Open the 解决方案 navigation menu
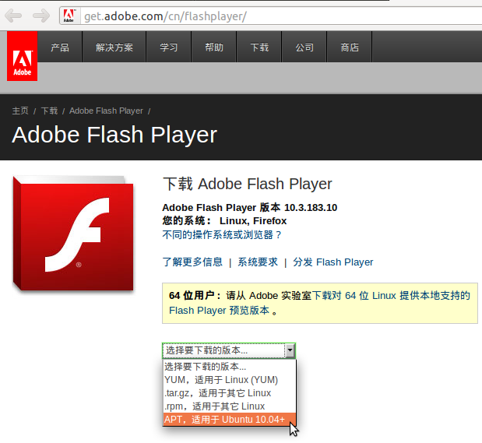482x443 pixels. coord(114,47)
